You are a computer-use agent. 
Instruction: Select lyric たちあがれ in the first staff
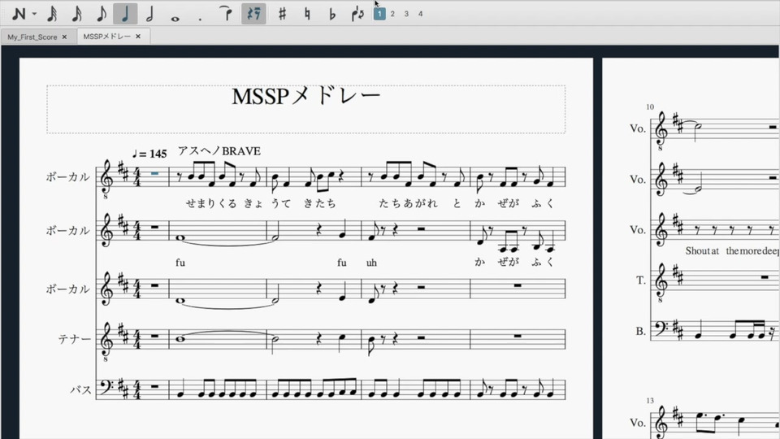408,203
